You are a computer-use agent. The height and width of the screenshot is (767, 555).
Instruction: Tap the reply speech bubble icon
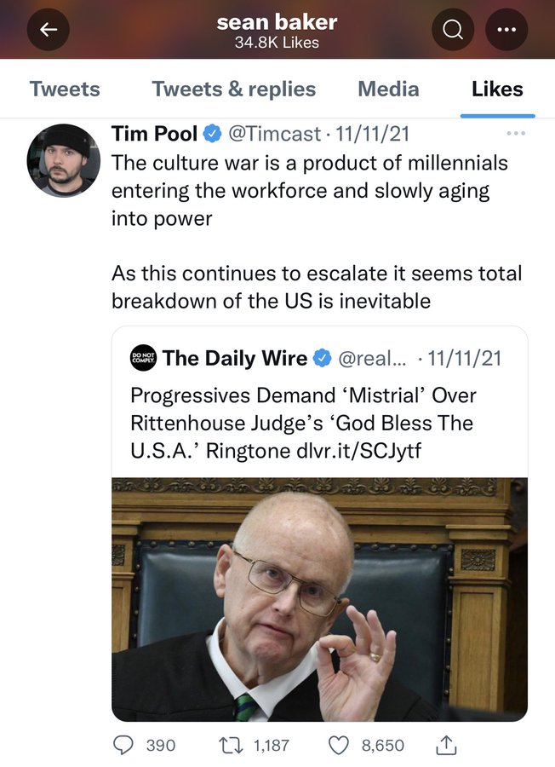pyautogui.click(x=125, y=745)
